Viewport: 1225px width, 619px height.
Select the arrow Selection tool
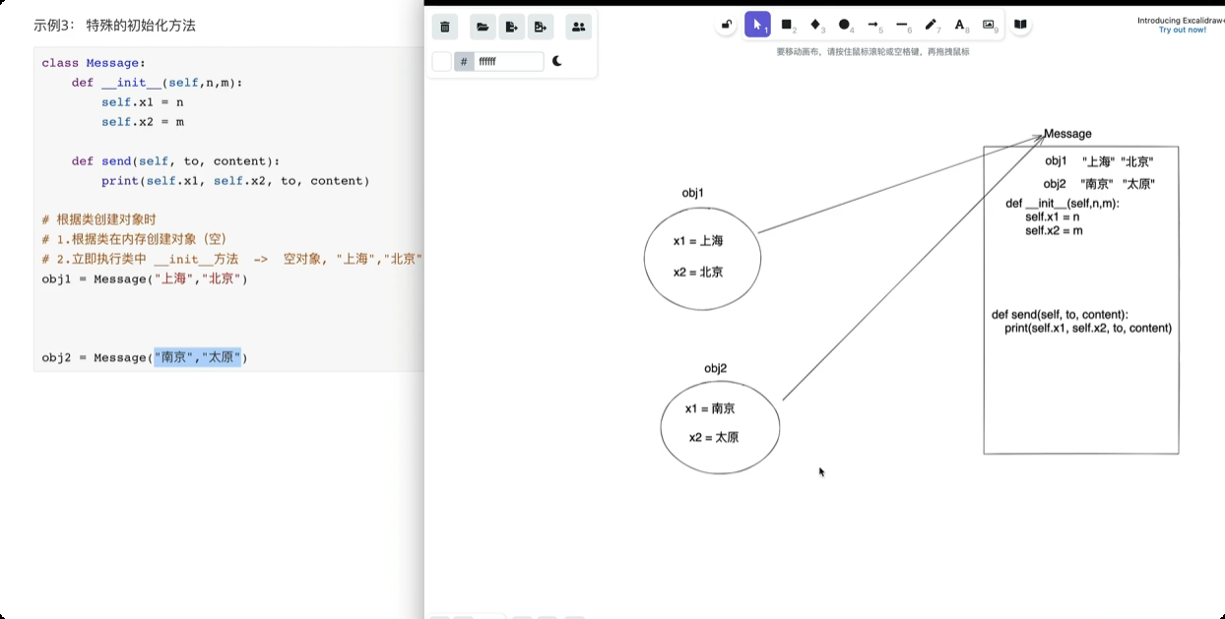click(757, 25)
